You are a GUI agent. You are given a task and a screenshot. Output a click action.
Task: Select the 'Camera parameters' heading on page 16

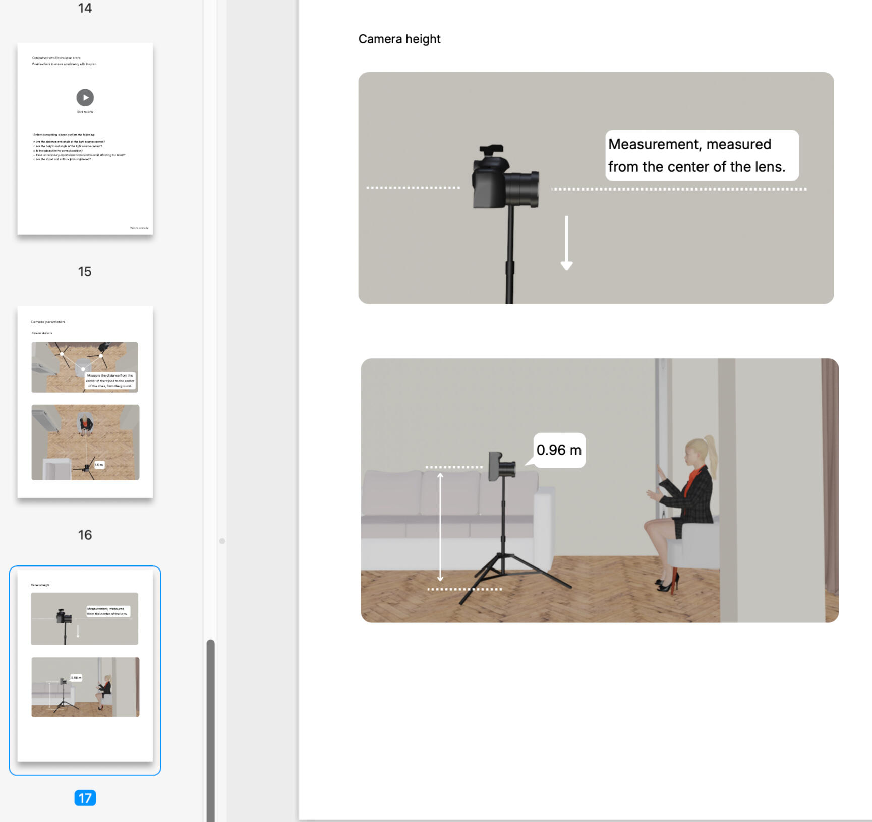click(x=48, y=321)
